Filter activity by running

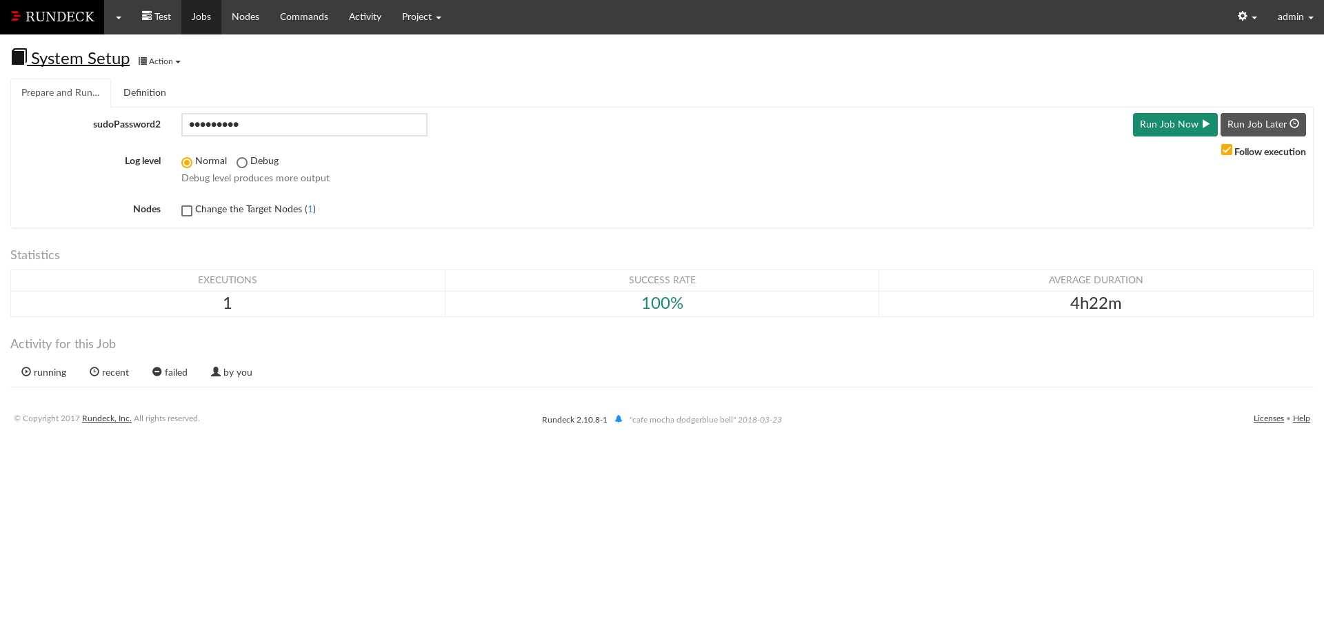(44, 372)
